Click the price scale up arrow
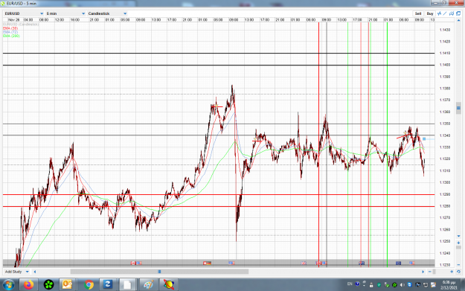 point(458,20)
